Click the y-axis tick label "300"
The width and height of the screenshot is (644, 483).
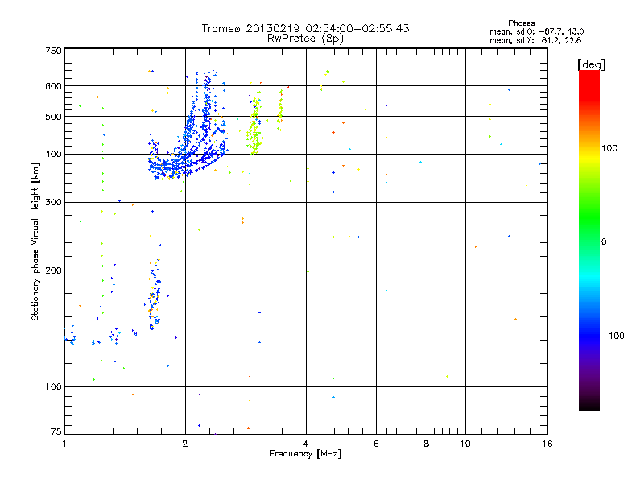pyautogui.click(x=53, y=203)
